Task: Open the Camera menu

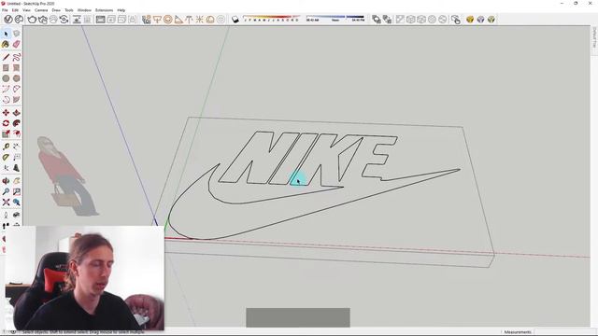Action: pyautogui.click(x=41, y=10)
